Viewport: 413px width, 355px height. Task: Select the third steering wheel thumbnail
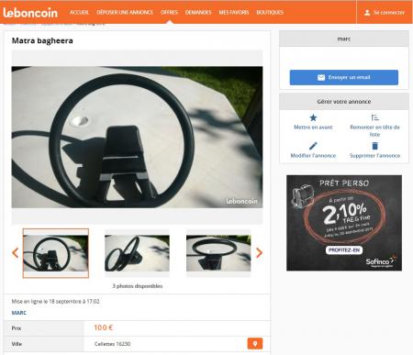pyautogui.click(x=218, y=253)
